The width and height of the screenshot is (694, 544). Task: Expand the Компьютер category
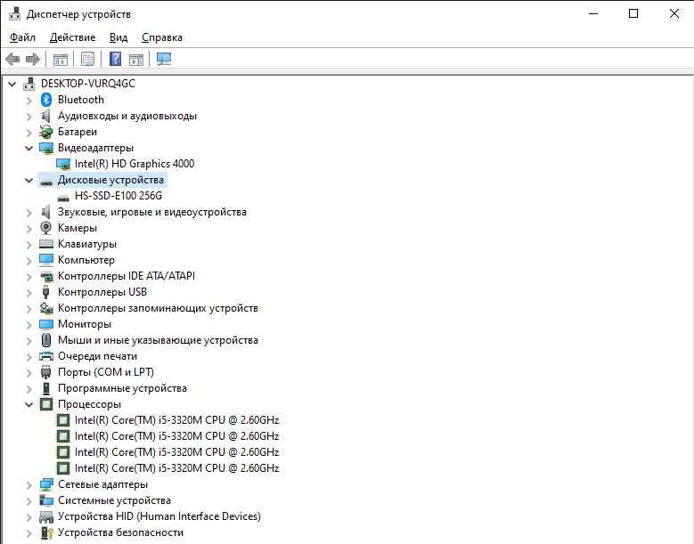[x=29, y=261]
